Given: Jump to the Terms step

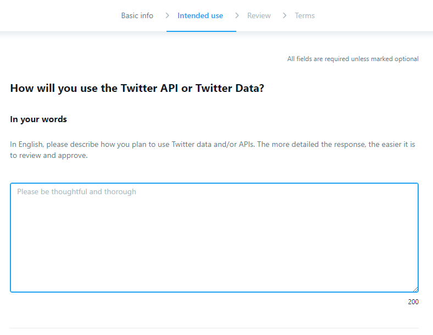Looking at the screenshot, I should pos(304,15).
